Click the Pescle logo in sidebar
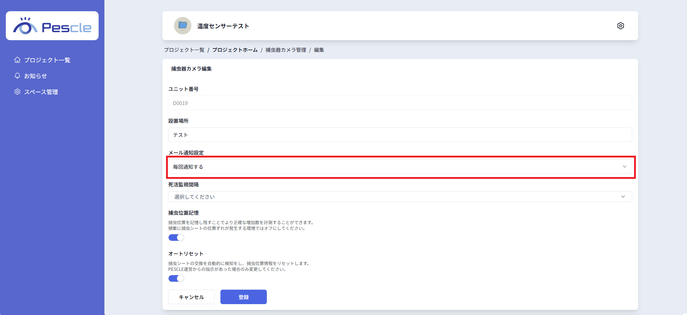Viewport: 687px width, 315px height. click(x=52, y=26)
